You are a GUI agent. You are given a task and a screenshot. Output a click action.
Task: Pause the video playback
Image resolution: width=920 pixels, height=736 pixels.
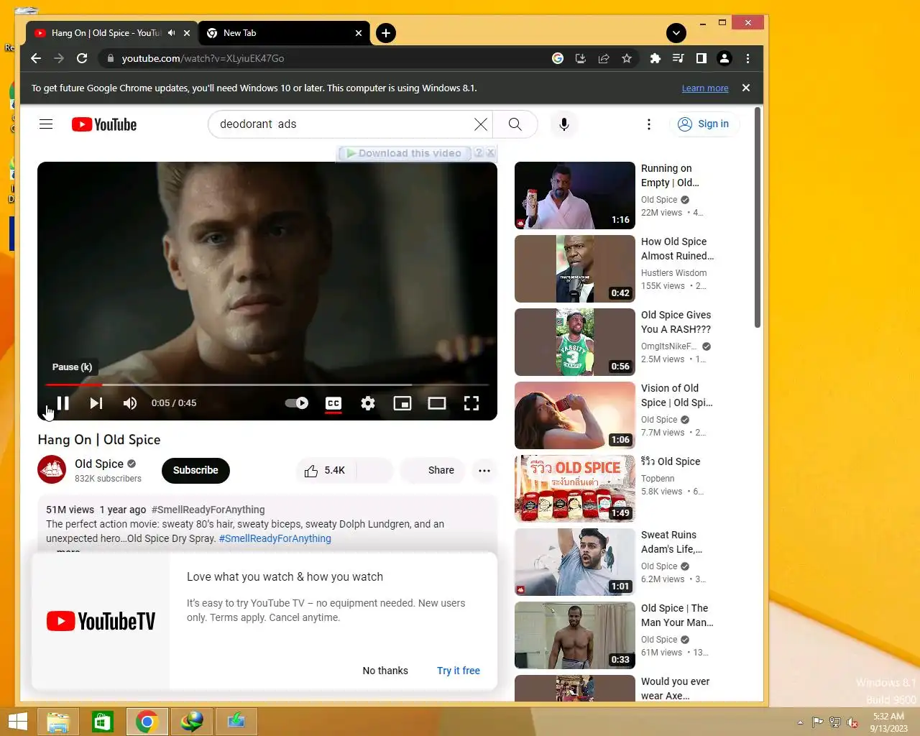coord(63,403)
